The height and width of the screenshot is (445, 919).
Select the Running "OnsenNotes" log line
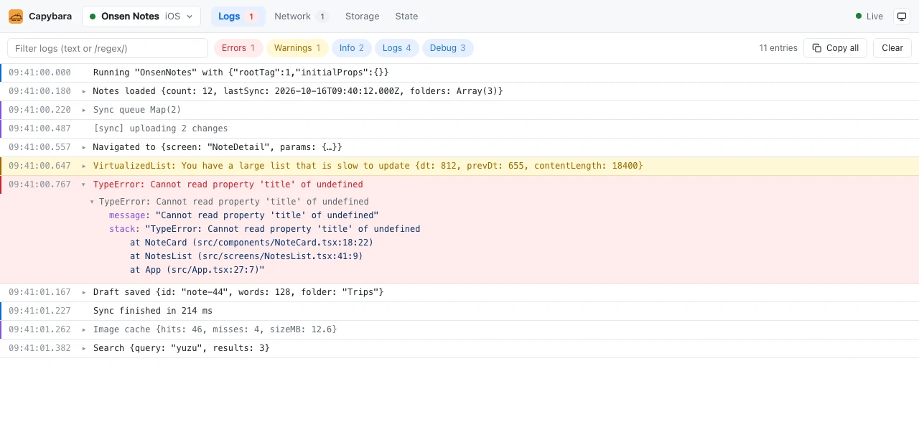pyautogui.click(x=459, y=72)
